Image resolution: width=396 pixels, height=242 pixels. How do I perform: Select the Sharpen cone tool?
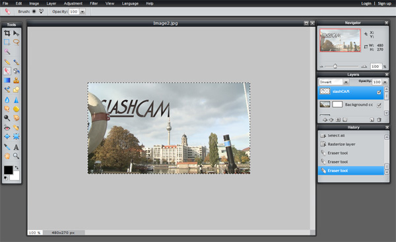pyautogui.click(x=16, y=100)
